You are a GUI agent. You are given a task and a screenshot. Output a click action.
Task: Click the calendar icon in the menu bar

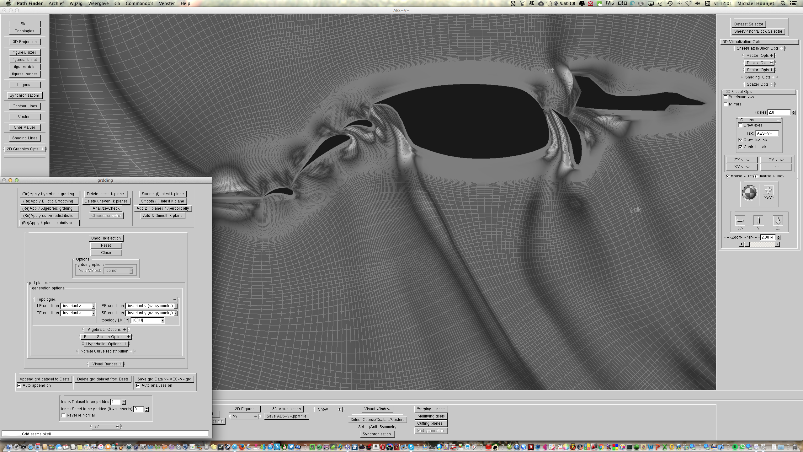[708, 3]
